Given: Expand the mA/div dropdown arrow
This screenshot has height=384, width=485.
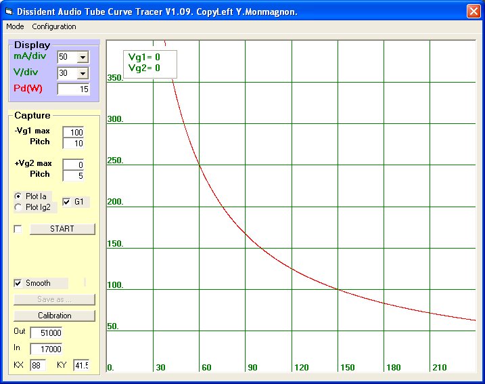Looking at the screenshot, I should click(x=83, y=57).
